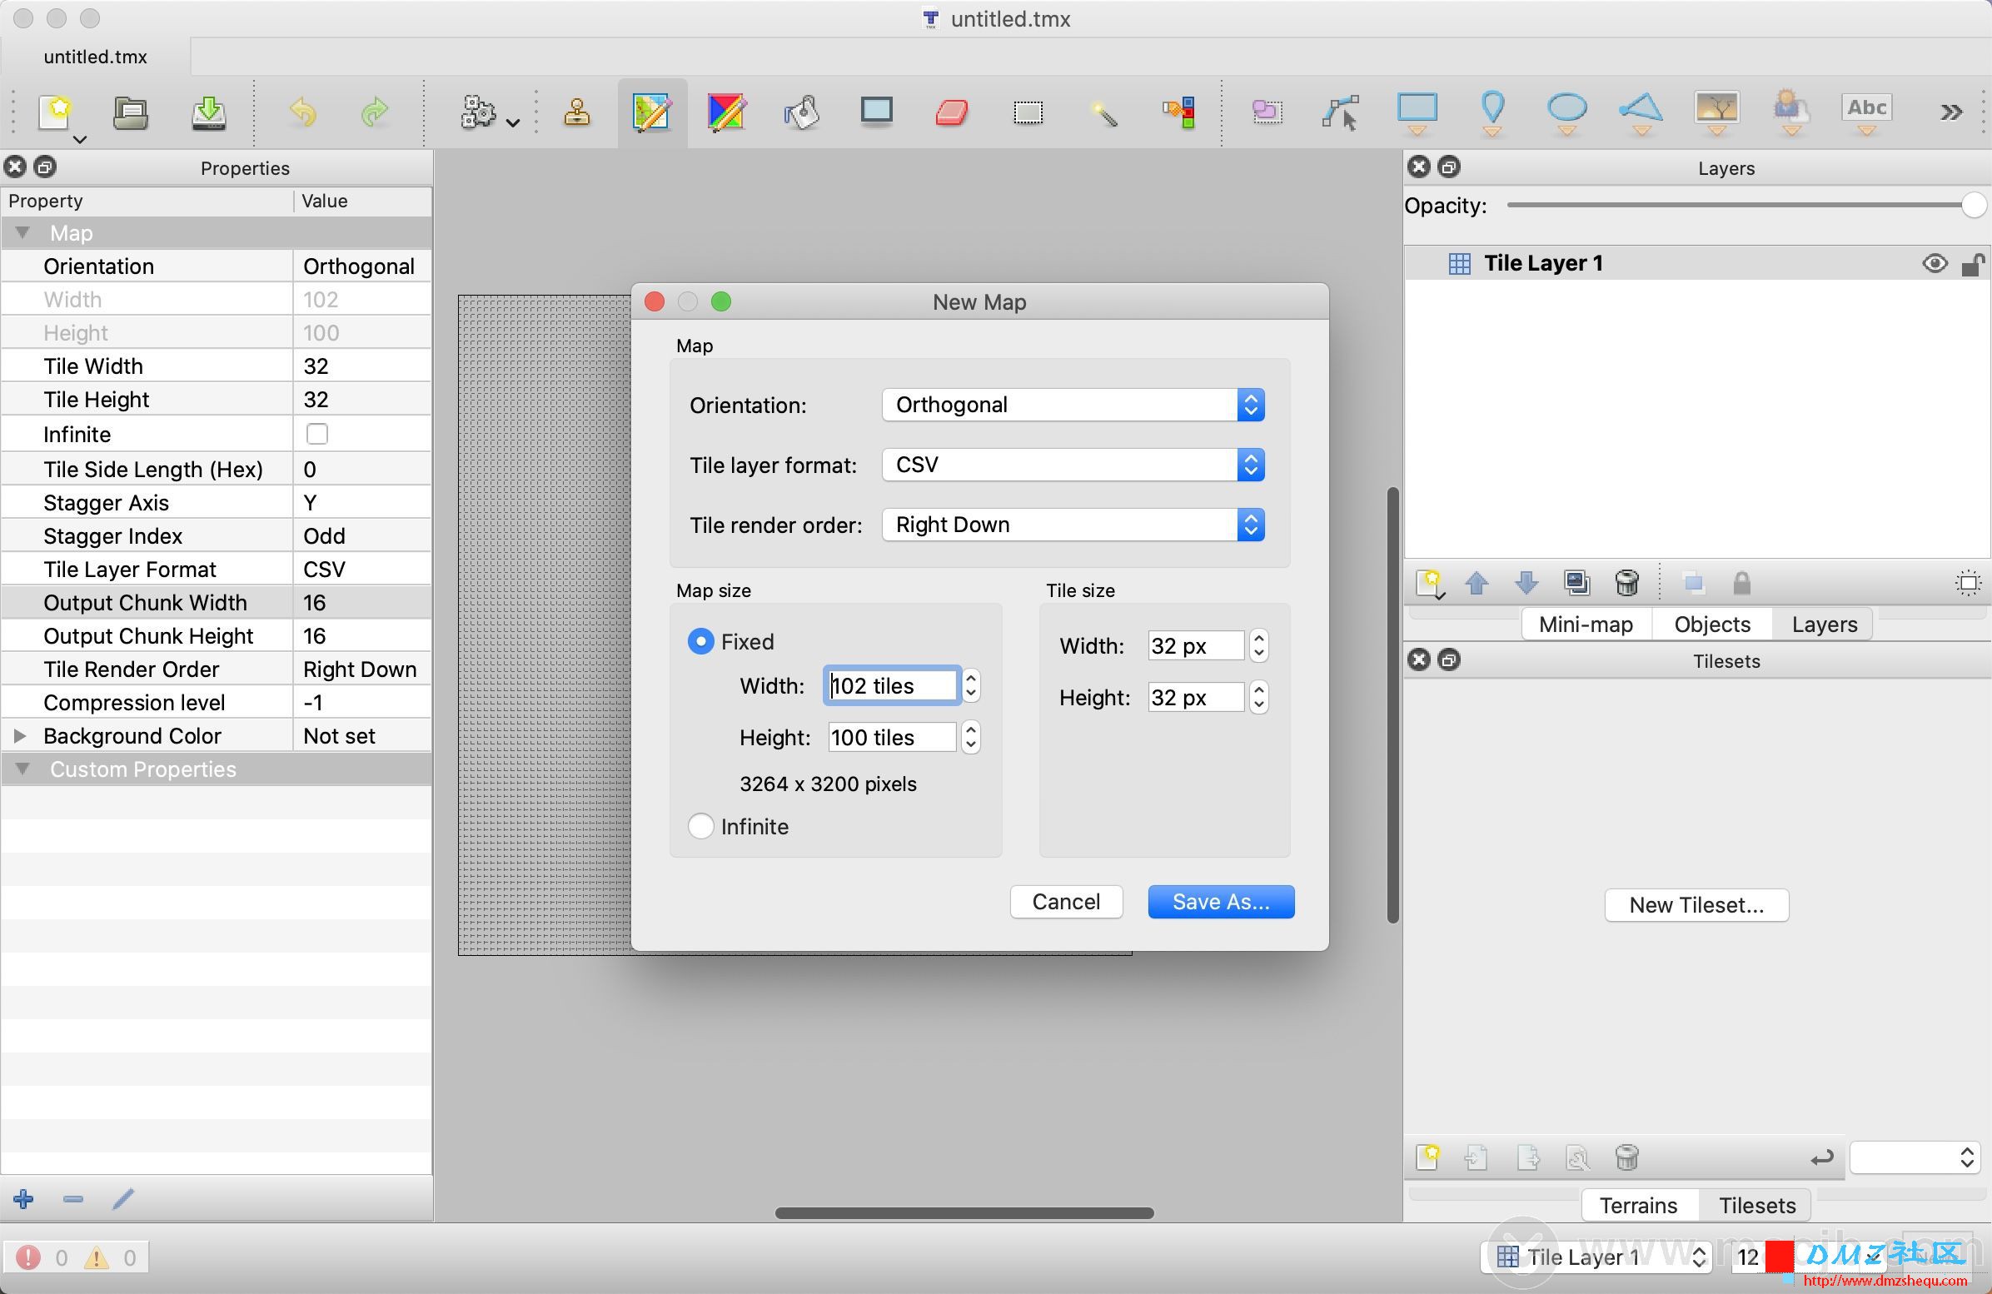The width and height of the screenshot is (1992, 1294).
Task: Remove layer with trash icon in Layers
Action: (1626, 583)
